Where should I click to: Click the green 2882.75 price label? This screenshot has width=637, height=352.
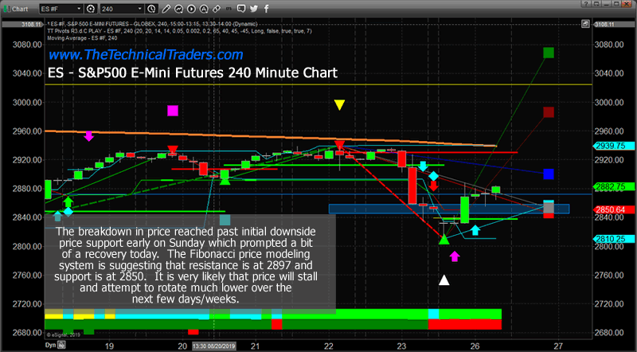tap(614, 187)
